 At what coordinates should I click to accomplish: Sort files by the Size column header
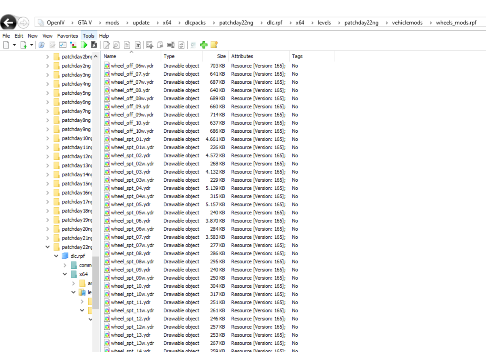[221, 56]
